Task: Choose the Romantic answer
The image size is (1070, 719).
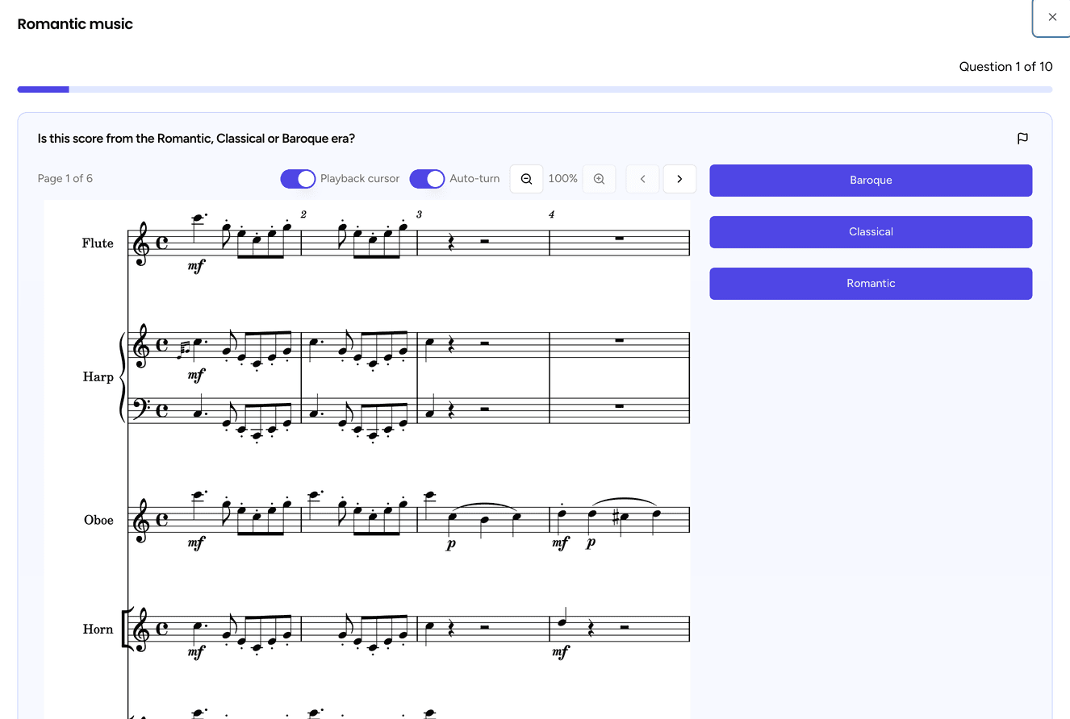Action: click(x=871, y=284)
